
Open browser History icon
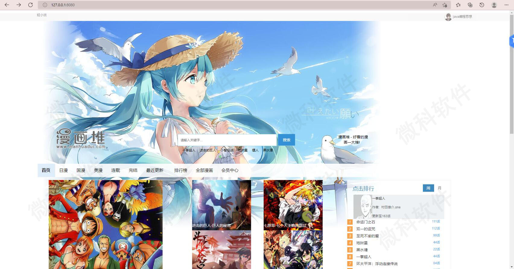pos(482,5)
